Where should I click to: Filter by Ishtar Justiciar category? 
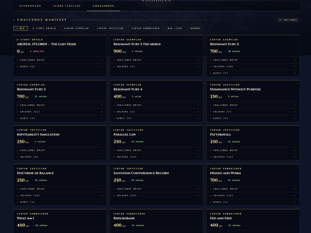point(110,28)
